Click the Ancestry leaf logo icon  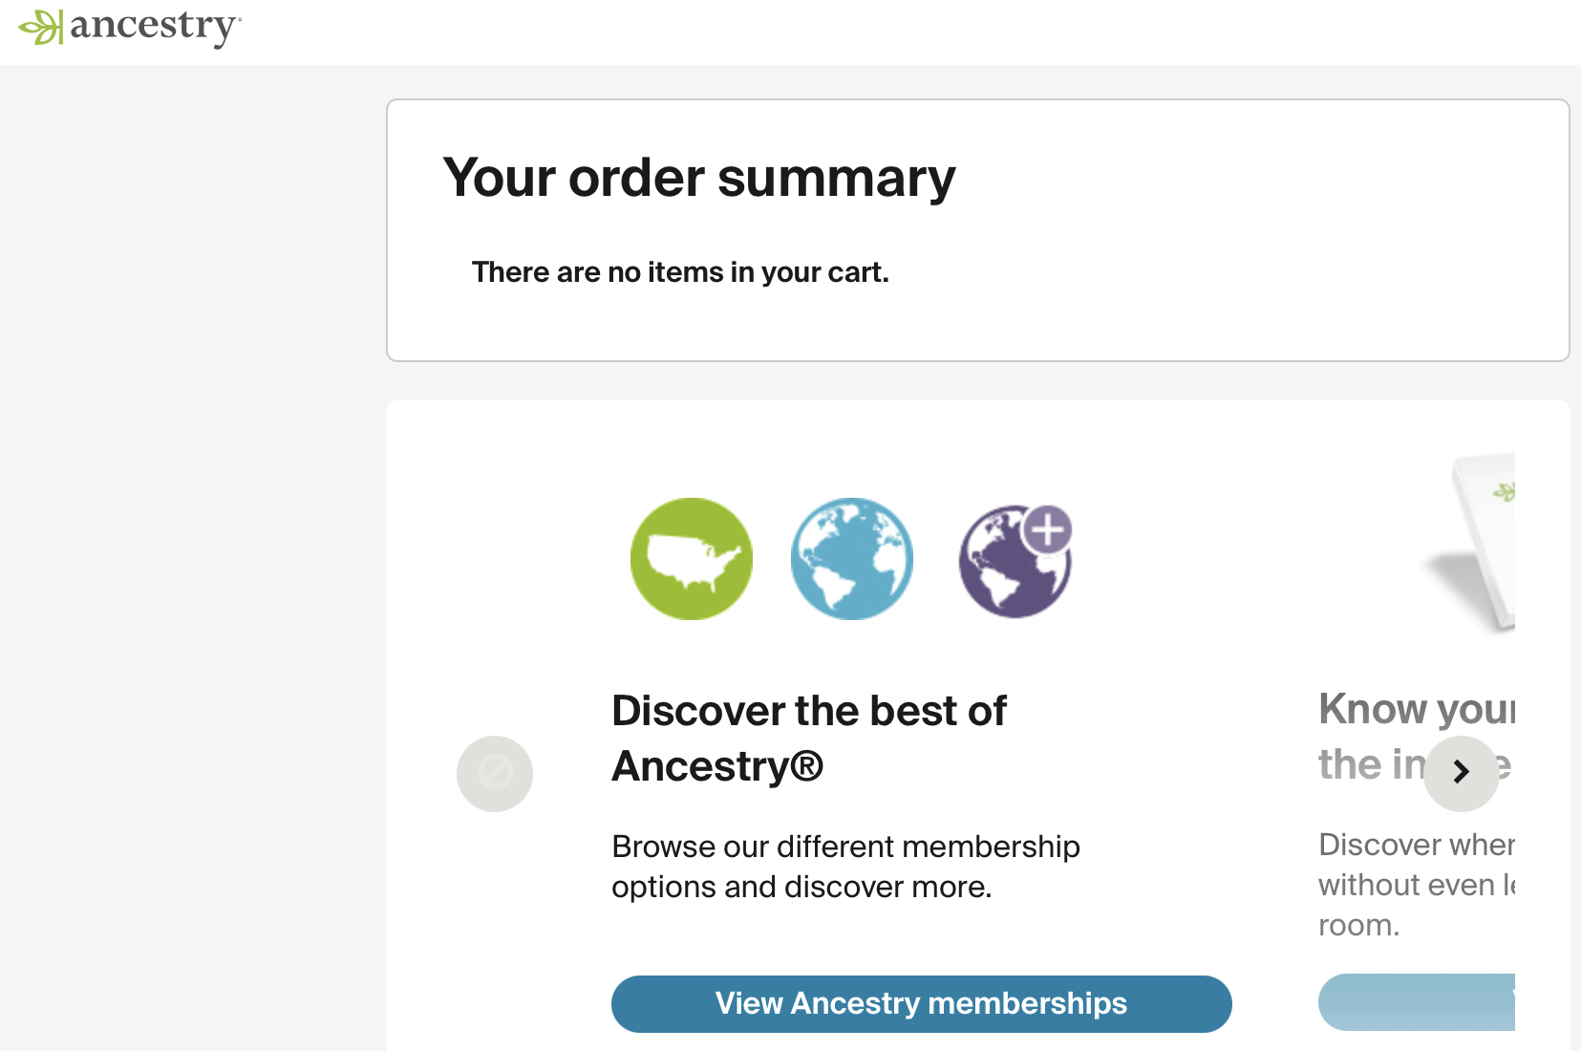coord(41,27)
